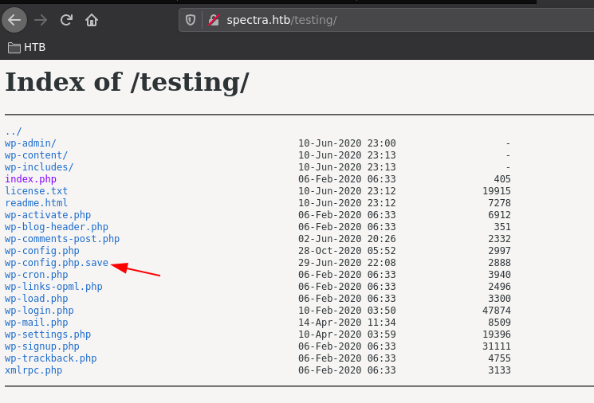The height and width of the screenshot is (403, 594).
Task: Click the browser back arrow button
Action: coord(14,20)
